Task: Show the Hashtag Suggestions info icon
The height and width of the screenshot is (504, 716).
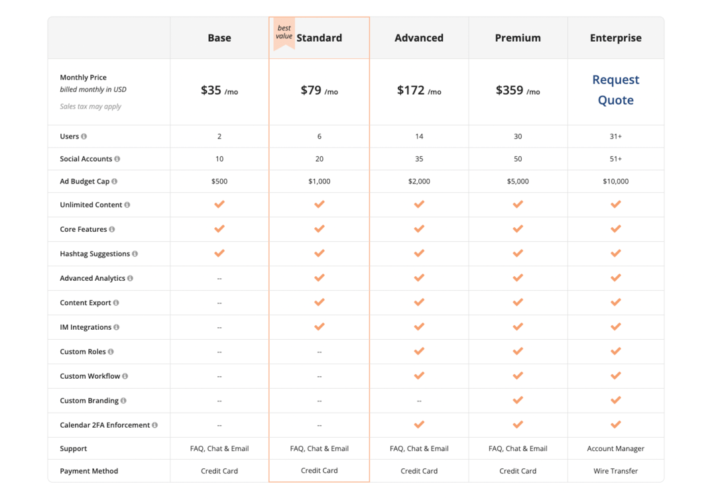Action: pos(135,254)
